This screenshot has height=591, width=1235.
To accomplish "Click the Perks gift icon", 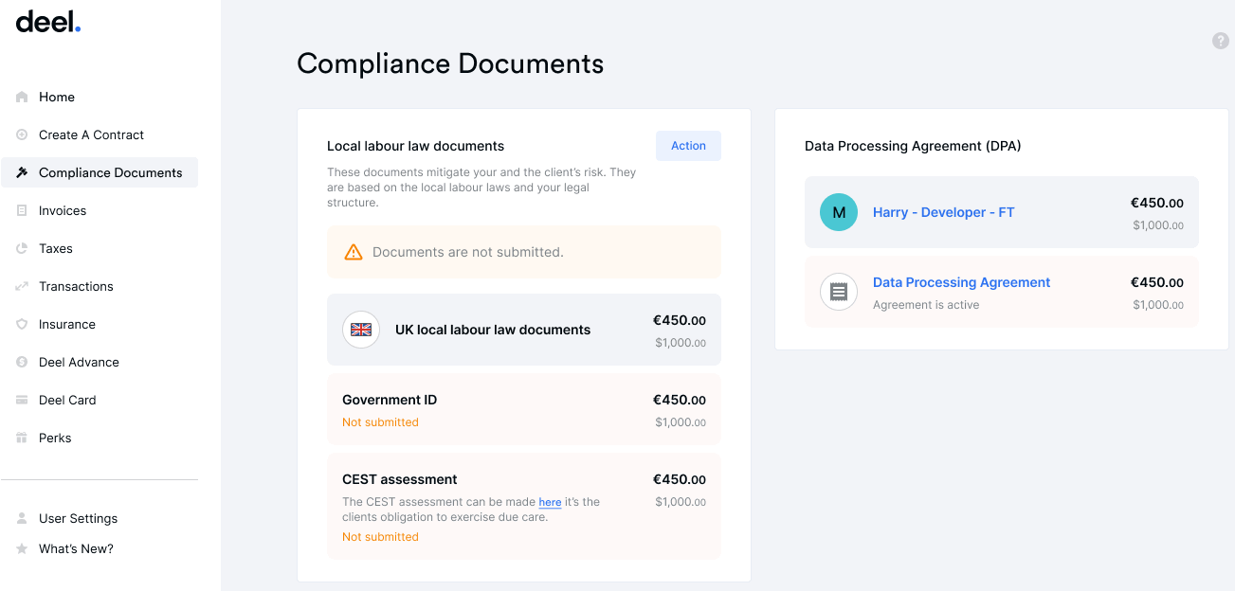I will coord(22,438).
